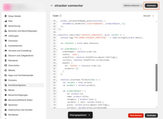Image resolution: width=163 pixels, height=119 pixels.
Task: Click the Steuern und Zollgebühren icon
Action: pyautogui.click(x=6, y=56)
